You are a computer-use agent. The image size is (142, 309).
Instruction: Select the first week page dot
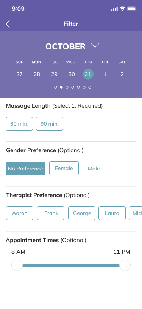(x=56, y=87)
